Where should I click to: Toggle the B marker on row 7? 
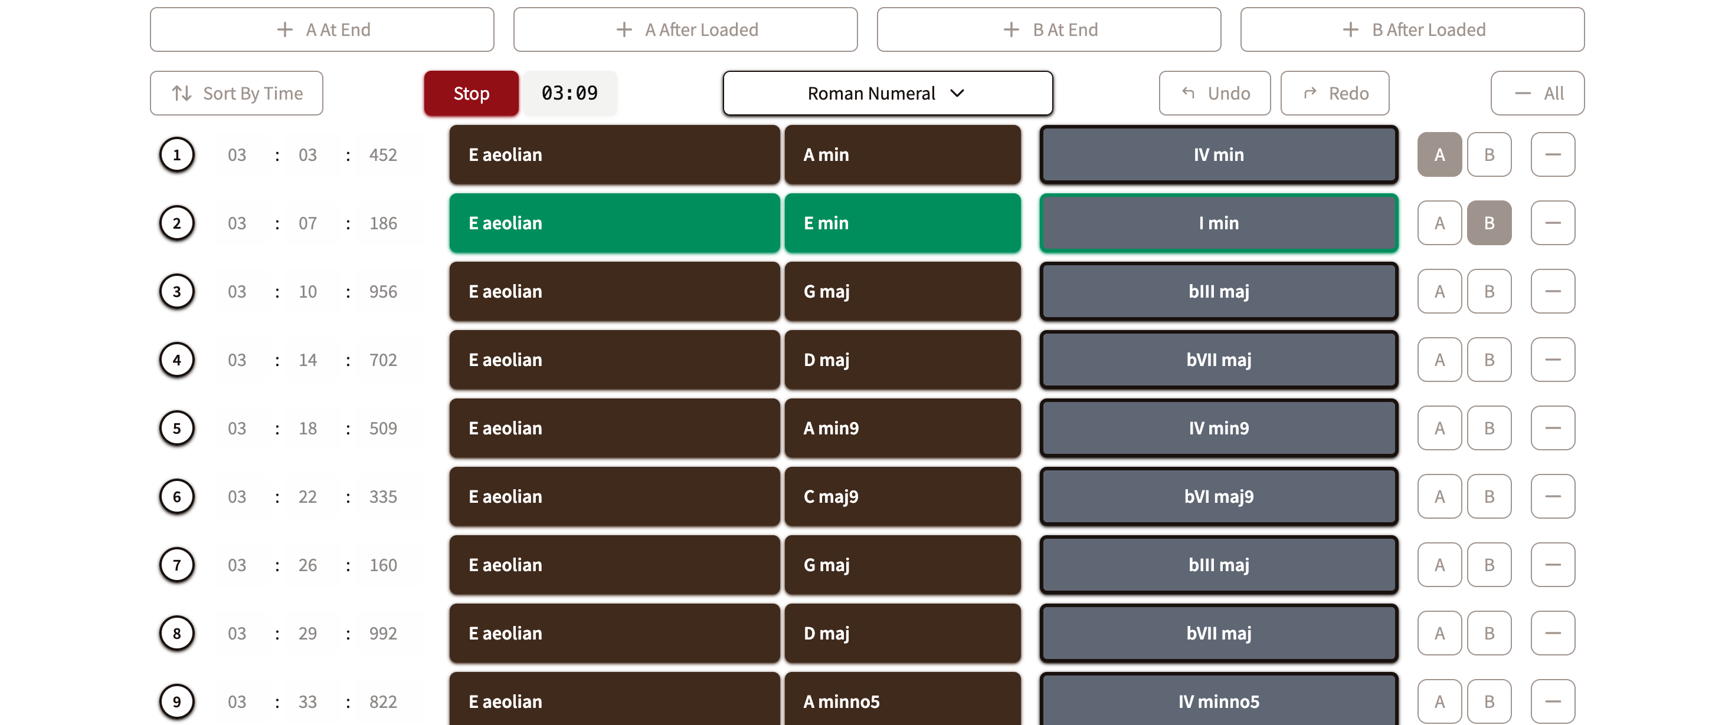coord(1490,565)
